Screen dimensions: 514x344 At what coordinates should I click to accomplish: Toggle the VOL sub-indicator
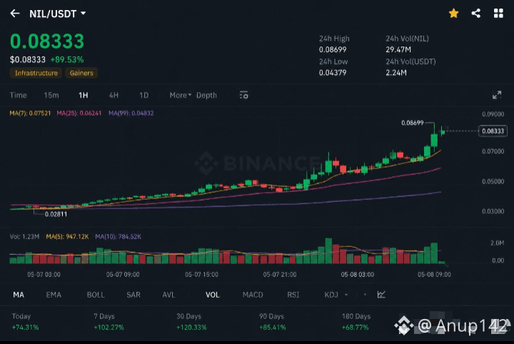tap(213, 295)
